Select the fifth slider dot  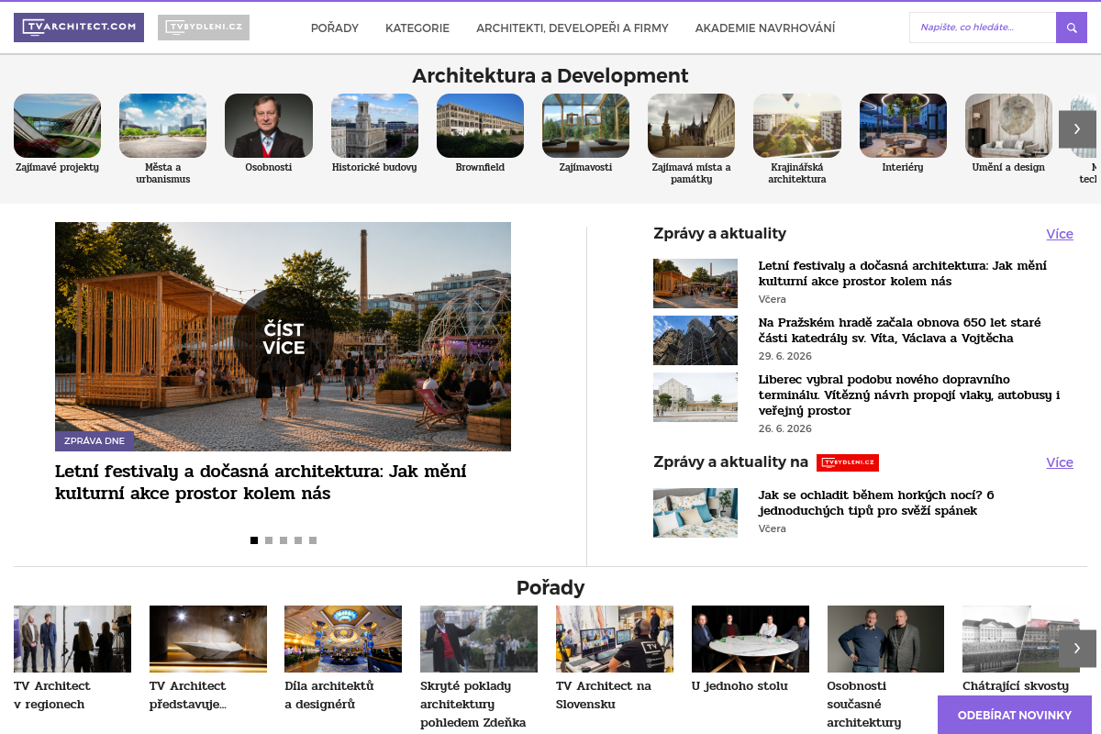coord(313,540)
